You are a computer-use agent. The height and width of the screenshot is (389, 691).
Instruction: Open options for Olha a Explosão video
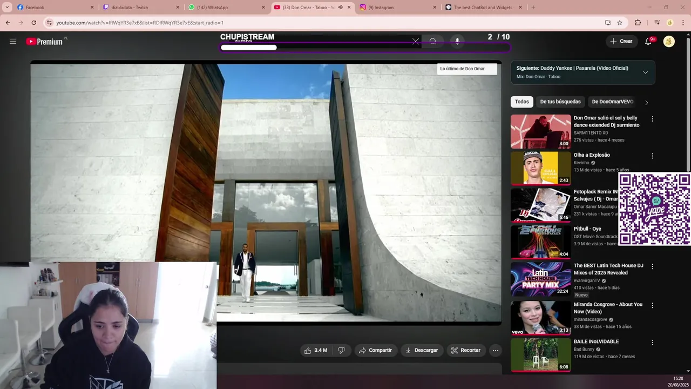(652, 156)
